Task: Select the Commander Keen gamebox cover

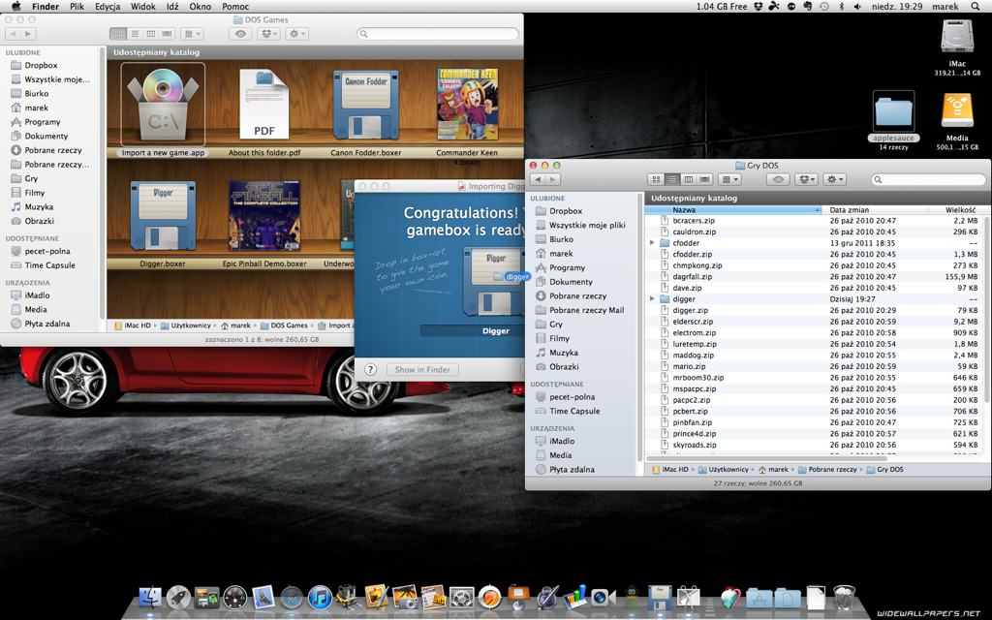Action: 467,104
